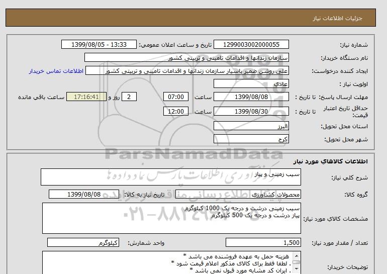Click delivery city field کرج

251,139
